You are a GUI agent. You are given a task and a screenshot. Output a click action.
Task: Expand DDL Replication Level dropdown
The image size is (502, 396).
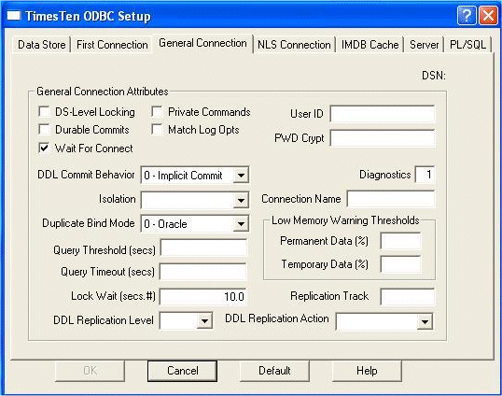(204, 320)
